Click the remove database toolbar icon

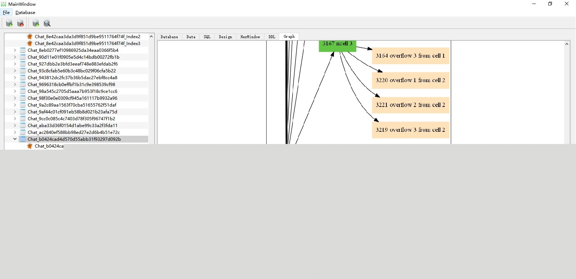point(21,23)
